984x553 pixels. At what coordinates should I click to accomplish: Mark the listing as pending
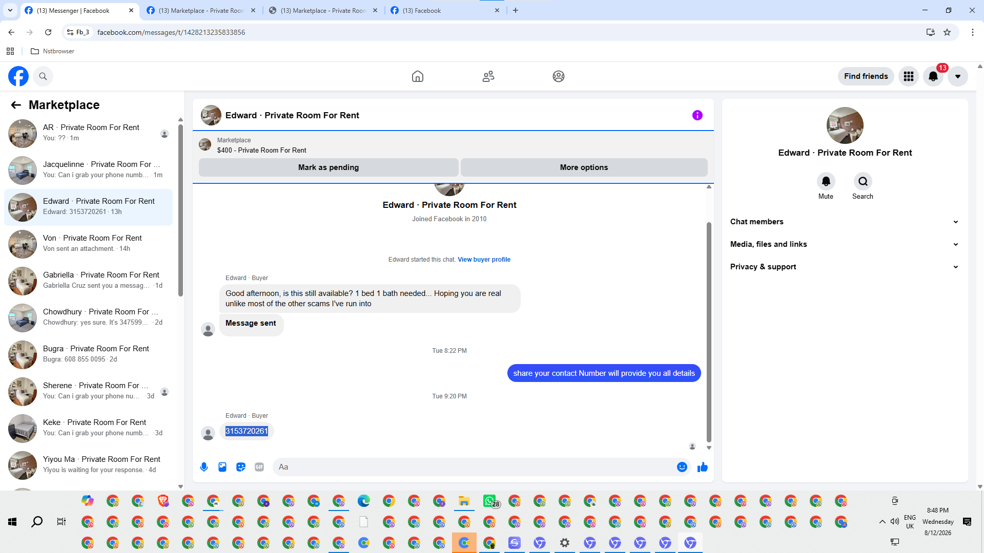(329, 167)
